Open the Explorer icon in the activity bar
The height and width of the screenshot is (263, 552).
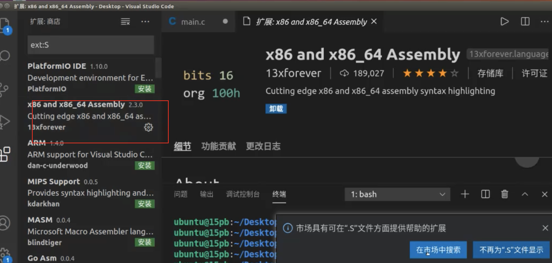(6, 26)
